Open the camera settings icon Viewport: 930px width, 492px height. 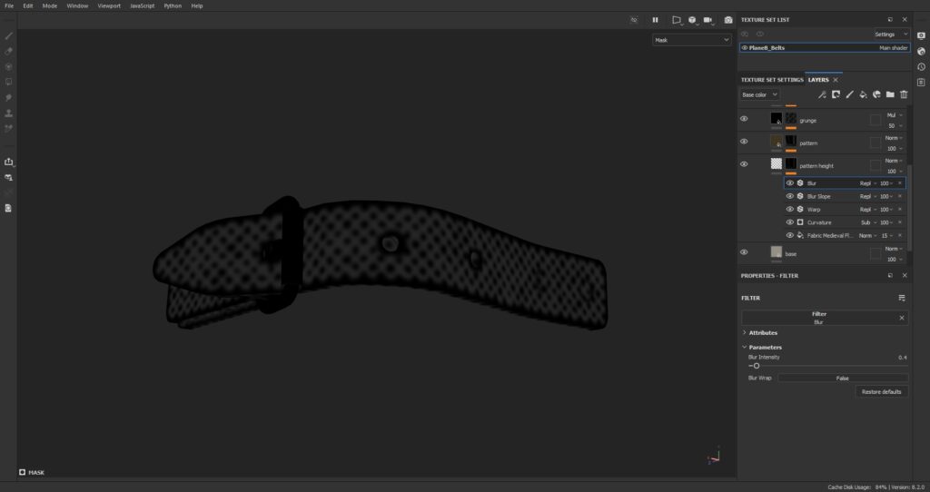click(707, 20)
